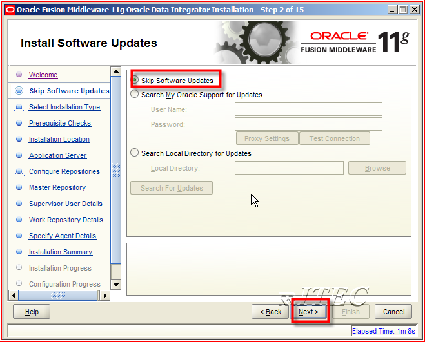Screen dimensions: 425x342
Task: Click the horizontal scrollbar right arrow
Action: pos(105,295)
